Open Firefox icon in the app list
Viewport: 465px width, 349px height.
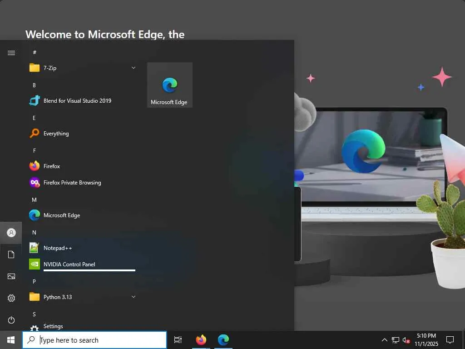point(35,166)
